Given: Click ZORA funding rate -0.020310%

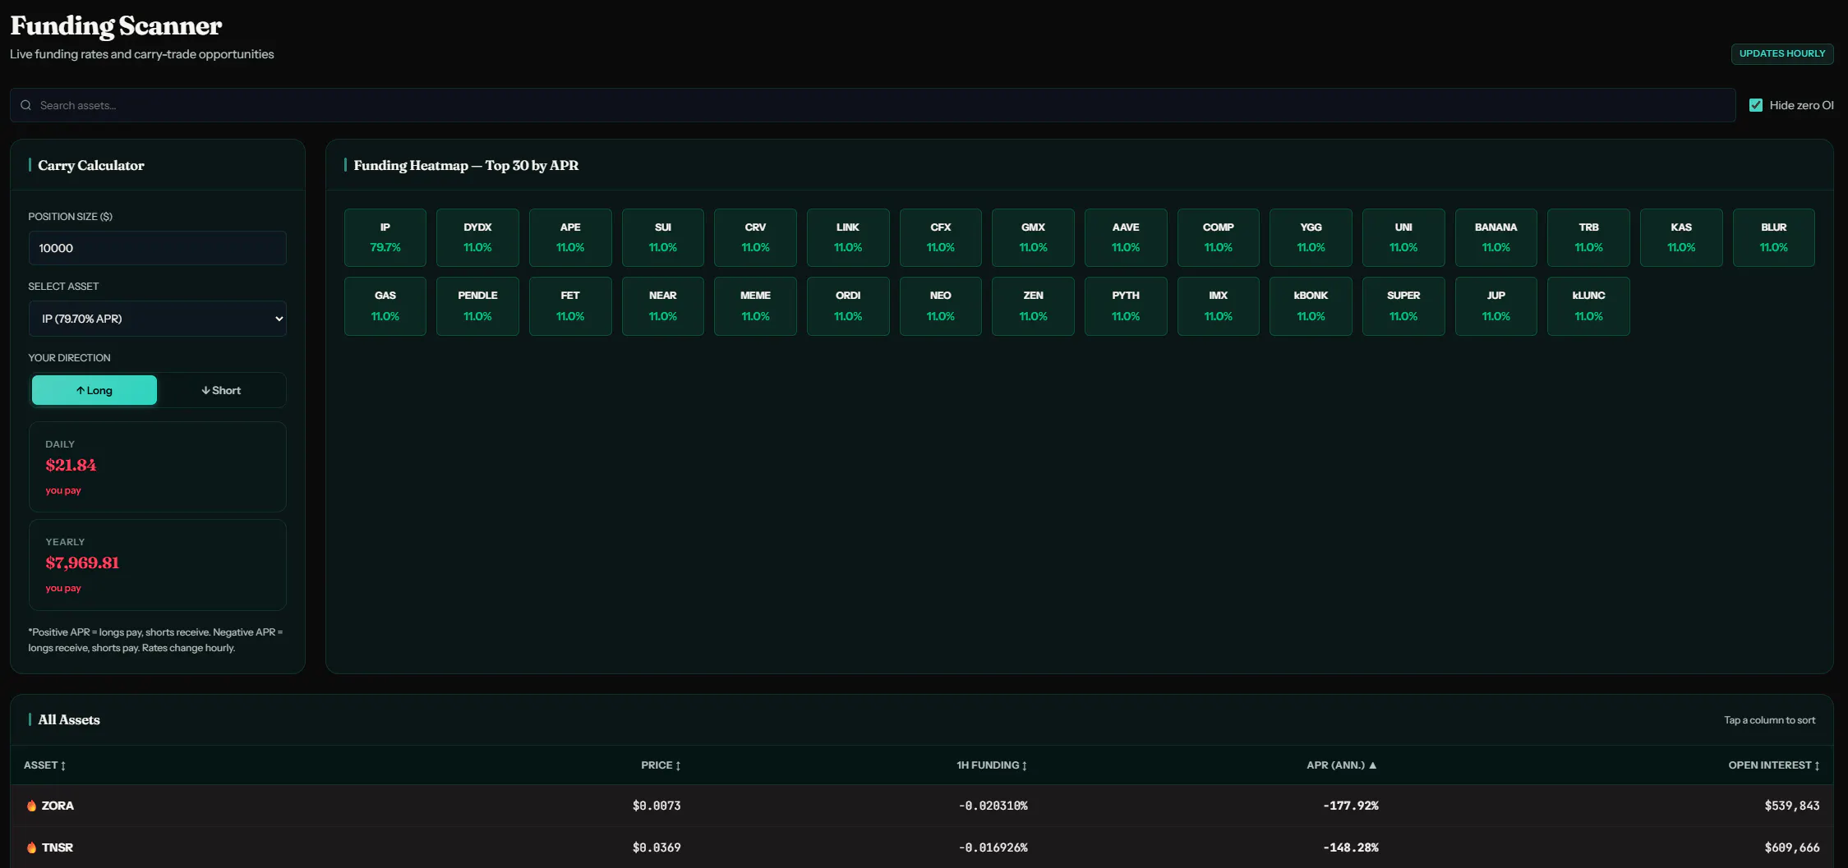Looking at the screenshot, I should coord(993,806).
